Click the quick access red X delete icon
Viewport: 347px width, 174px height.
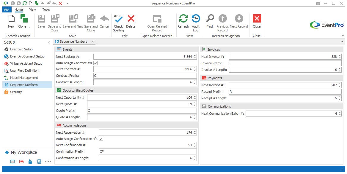[60, 3]
